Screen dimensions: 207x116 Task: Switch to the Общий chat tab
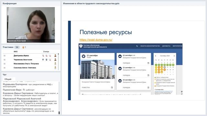pos(8,79)
